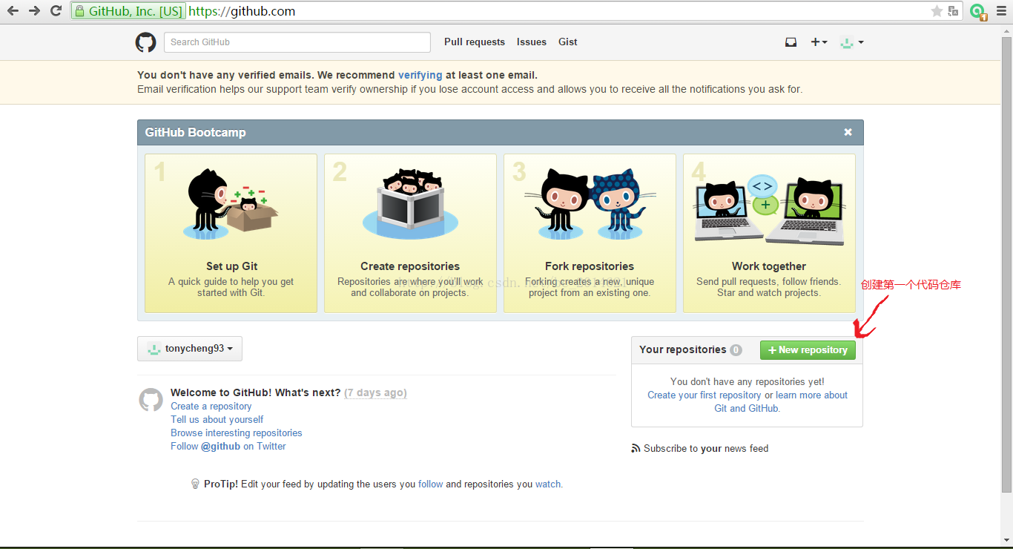Click 'Welcome to GitHub! What's next?' text
1013x549 pixels.
click(x=256, y=392)
